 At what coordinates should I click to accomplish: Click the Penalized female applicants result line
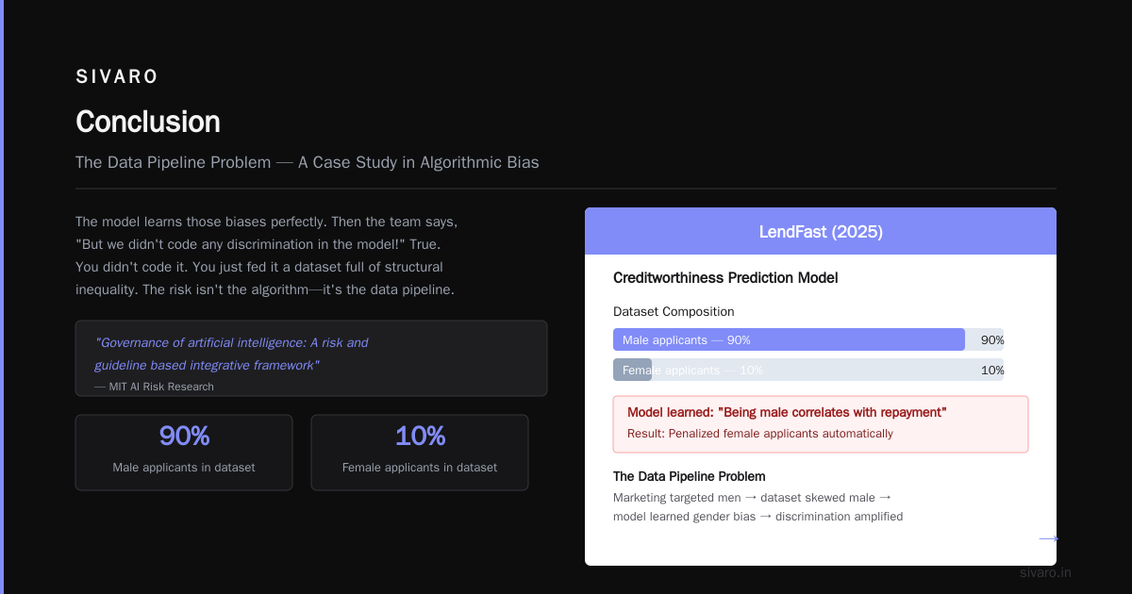tap(760, 434)
